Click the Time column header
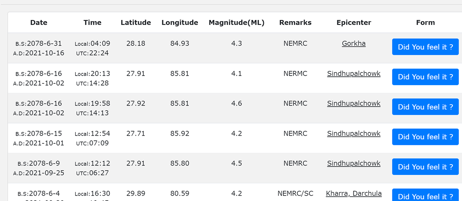 point(92,23)
